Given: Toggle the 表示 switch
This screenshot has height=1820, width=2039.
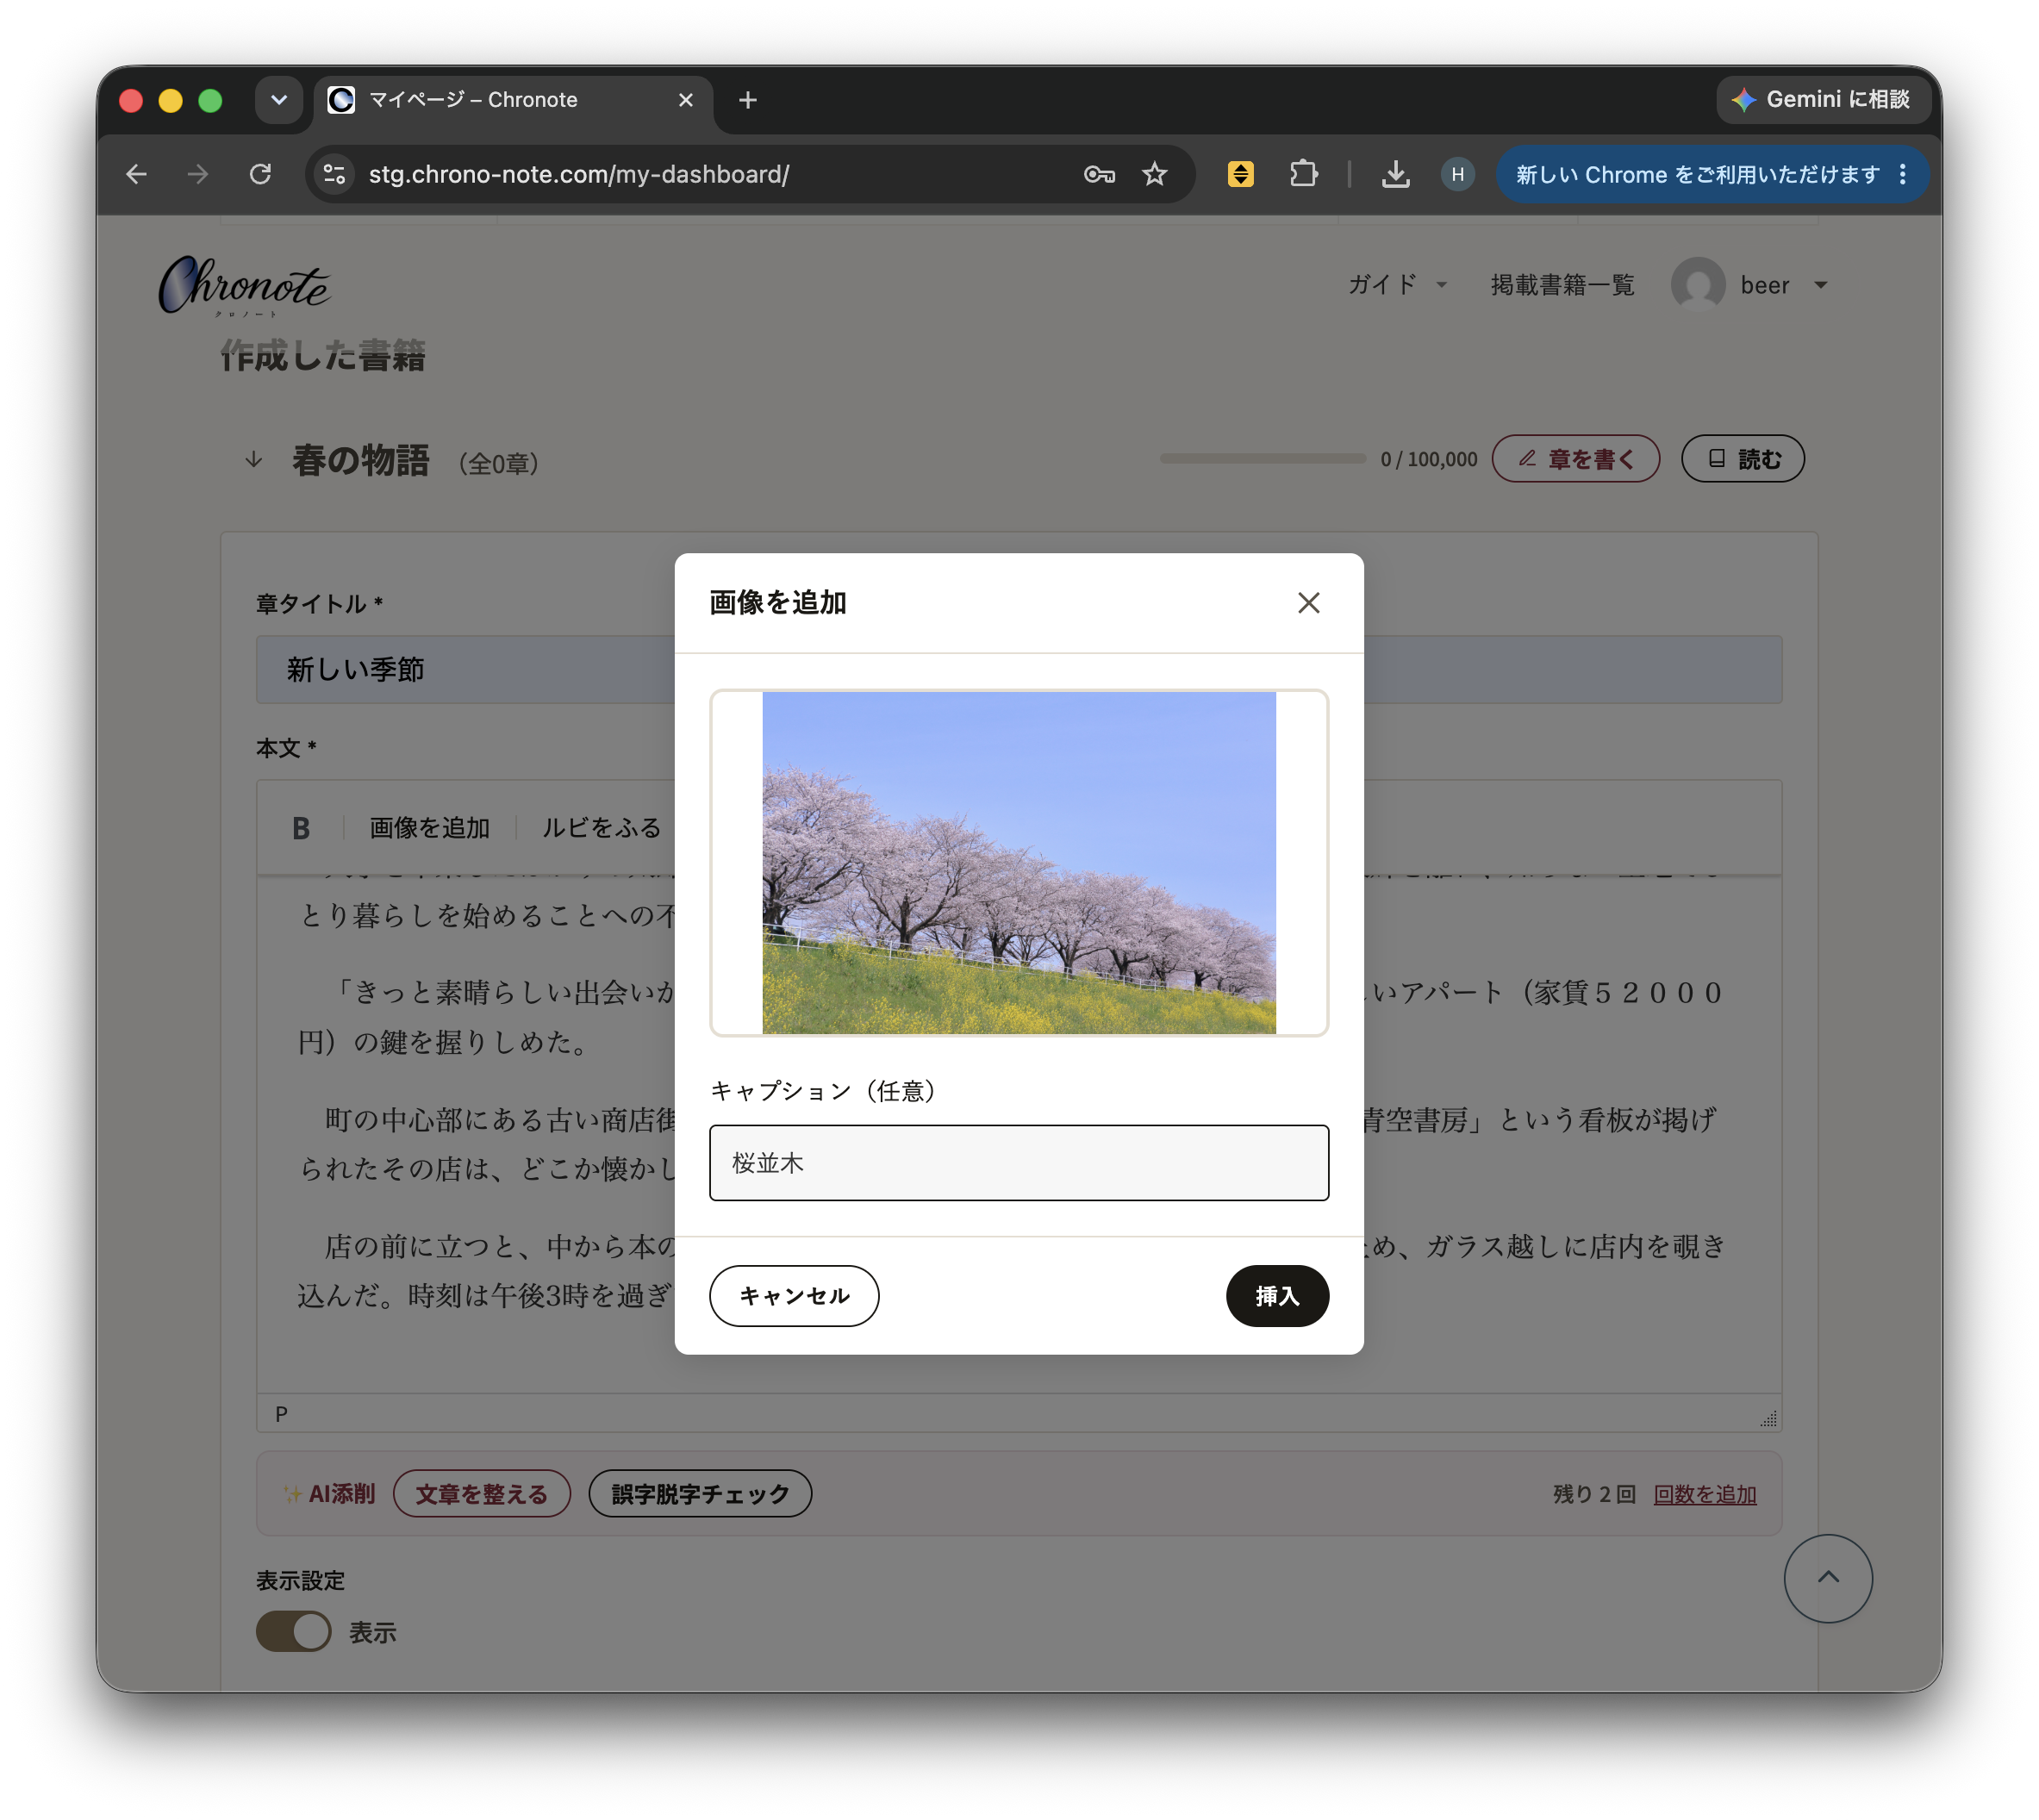Looking at the screenshot, I should click(x=293, y=1631).
